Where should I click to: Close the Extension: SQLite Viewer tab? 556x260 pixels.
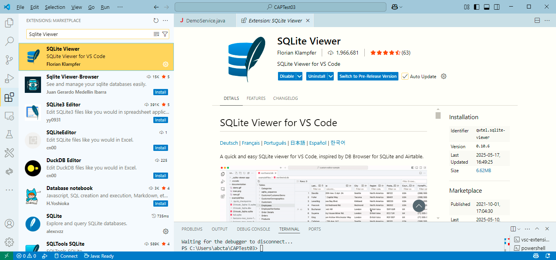click(x=308, y=21)
